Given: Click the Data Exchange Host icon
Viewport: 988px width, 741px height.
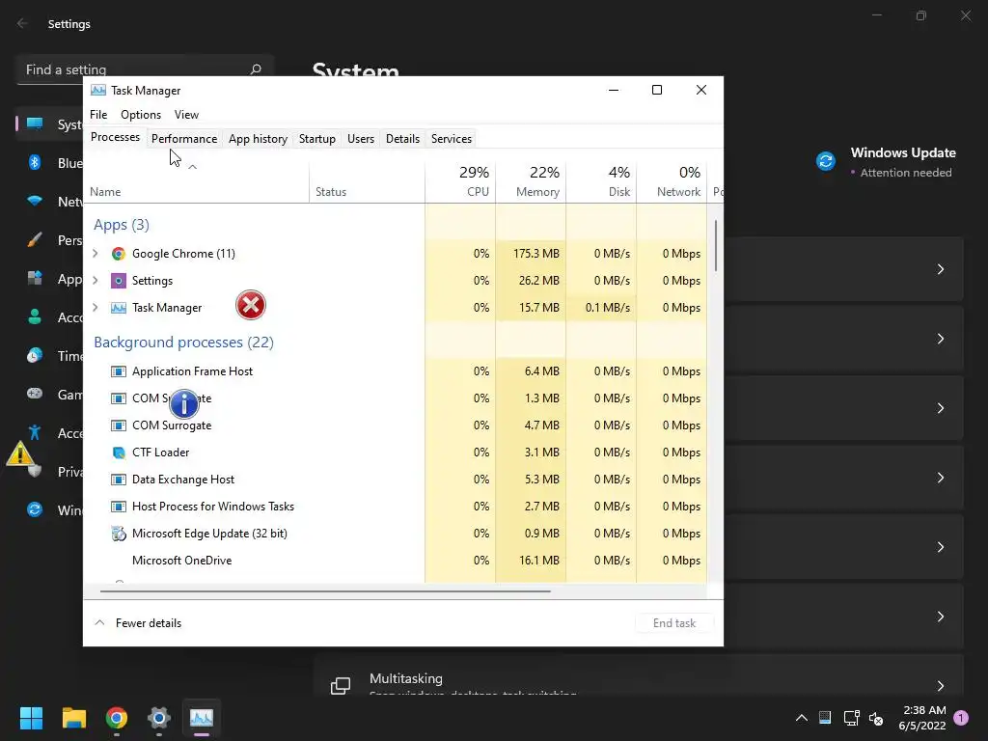Looking at the screenshot, I should point(118,480).
